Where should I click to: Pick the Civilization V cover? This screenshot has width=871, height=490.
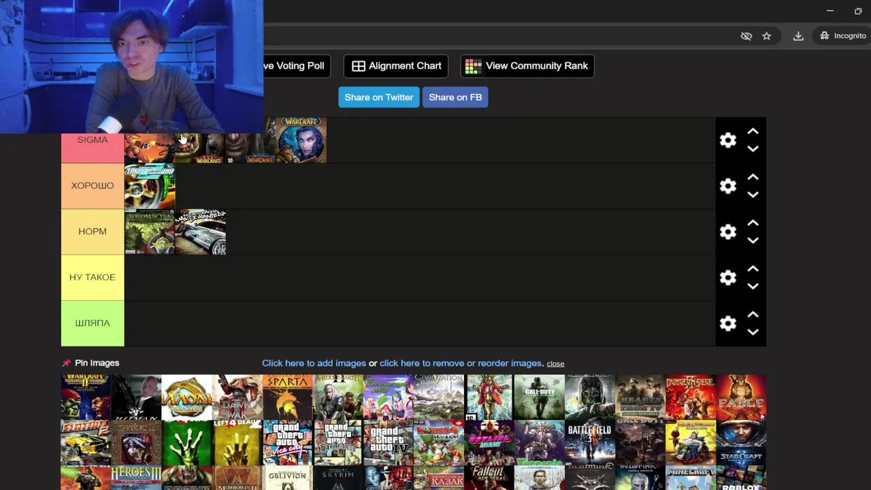click(438, 397)
